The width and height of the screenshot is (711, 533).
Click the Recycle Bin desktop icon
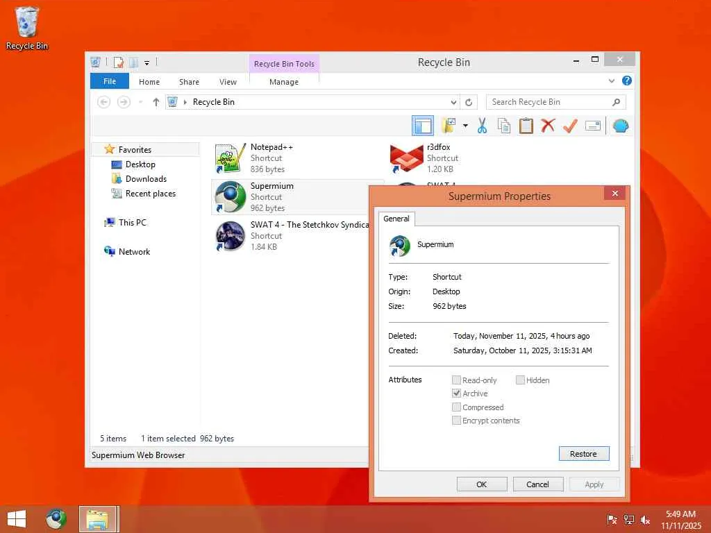[x=27, y=28]
